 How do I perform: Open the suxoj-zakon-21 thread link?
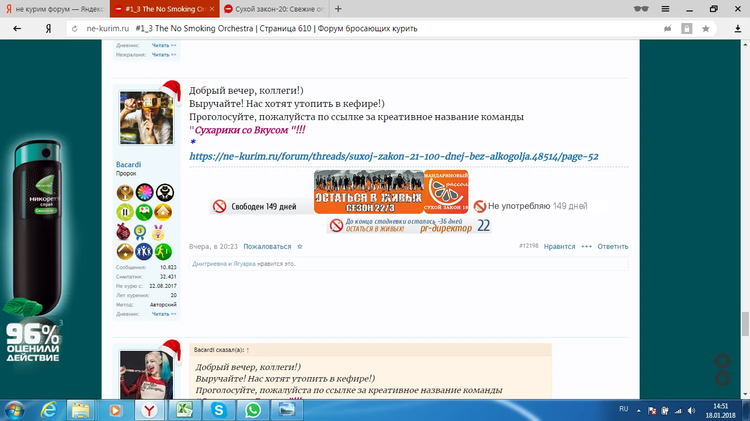(x=394, y=157)
